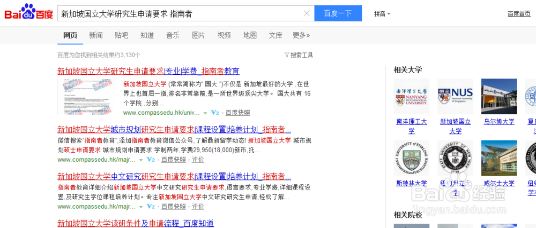Switch to the 音乐 tab
Image resolution: width=536 pixels, height=228 pixels.
(173, 35)
